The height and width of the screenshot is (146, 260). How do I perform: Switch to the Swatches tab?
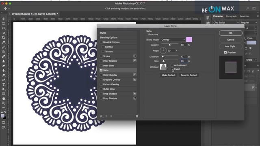point(245,16)
